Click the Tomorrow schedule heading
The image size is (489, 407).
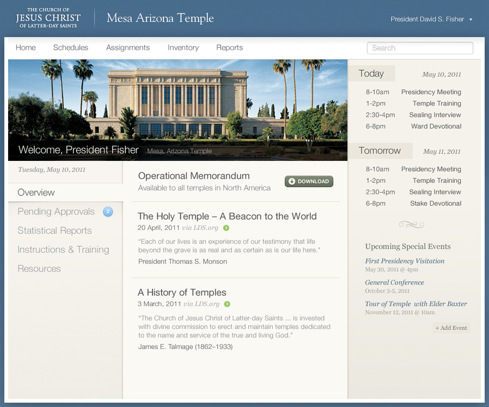click(380, 151)
